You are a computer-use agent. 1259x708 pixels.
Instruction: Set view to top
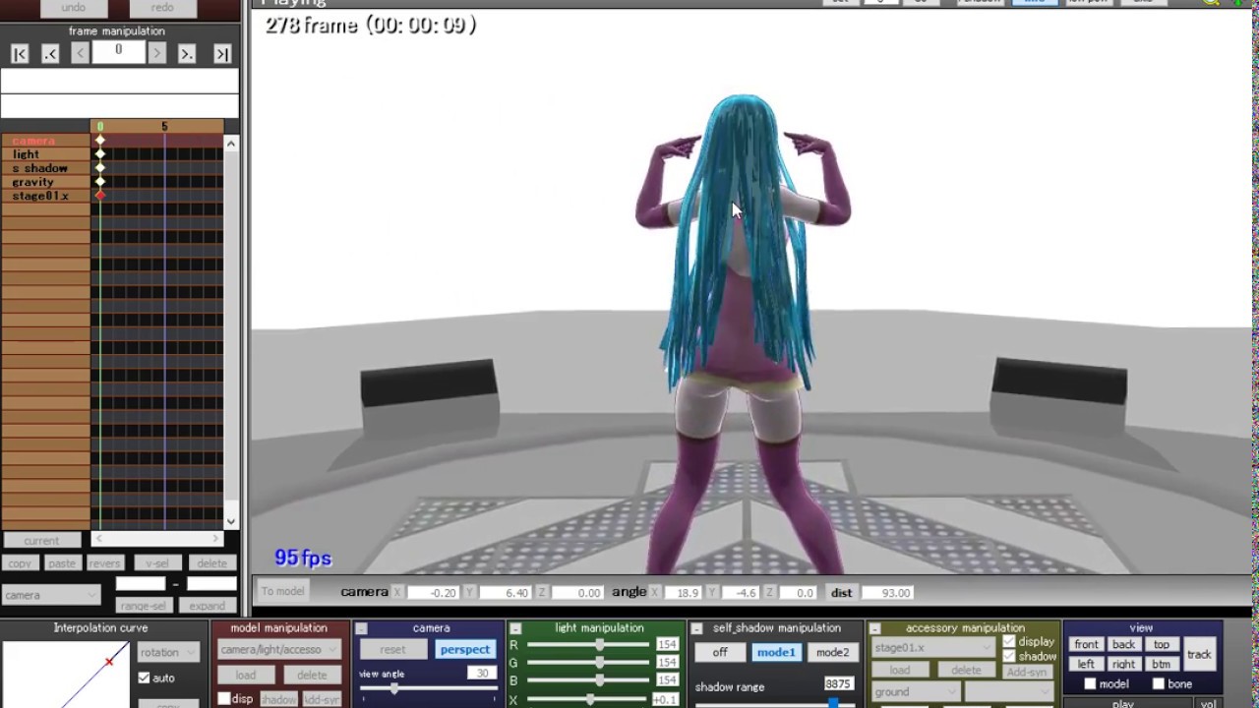(x=1162, y=645)
